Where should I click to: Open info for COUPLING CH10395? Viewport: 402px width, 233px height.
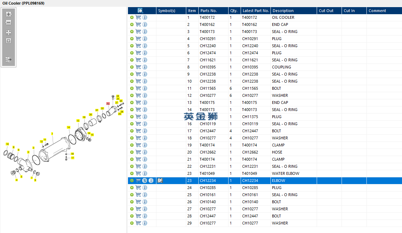pos(145,67)
